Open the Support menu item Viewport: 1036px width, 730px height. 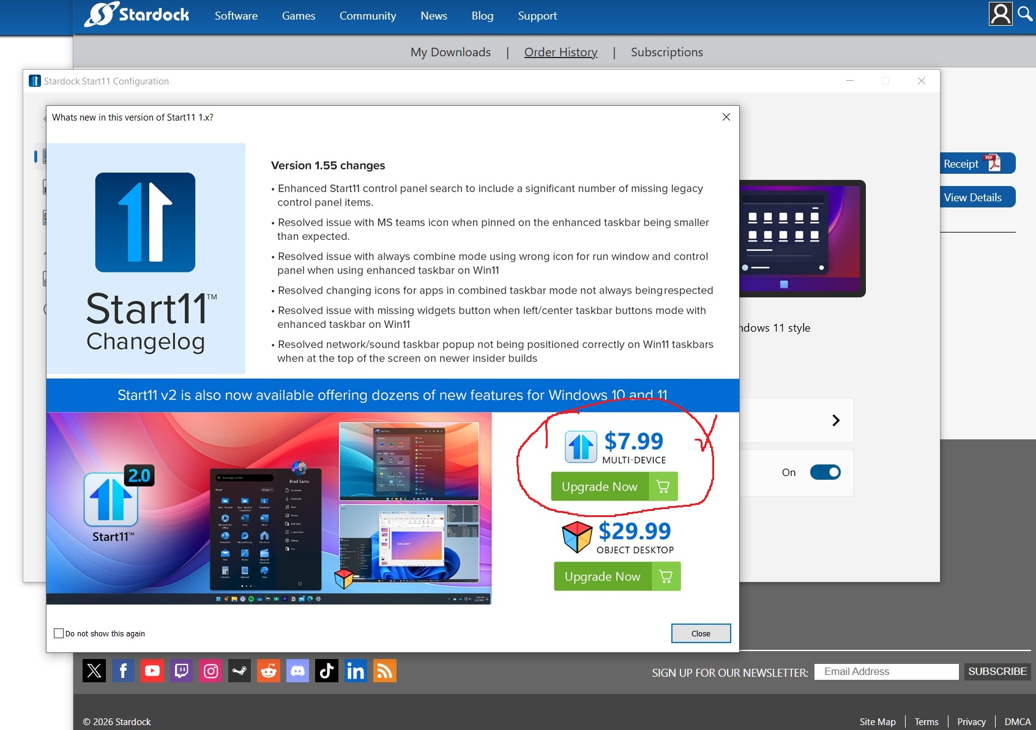[537, 16]
